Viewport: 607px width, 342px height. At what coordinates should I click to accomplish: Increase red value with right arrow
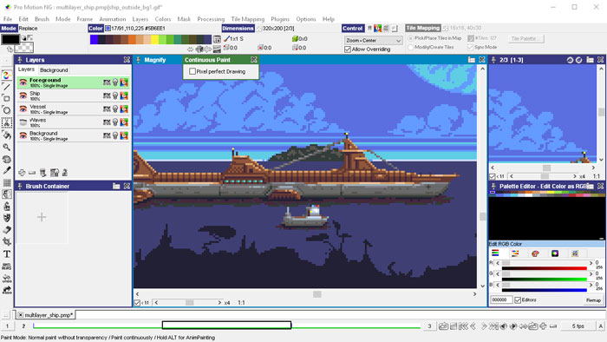pyautogui.click(x=591, y=263)
